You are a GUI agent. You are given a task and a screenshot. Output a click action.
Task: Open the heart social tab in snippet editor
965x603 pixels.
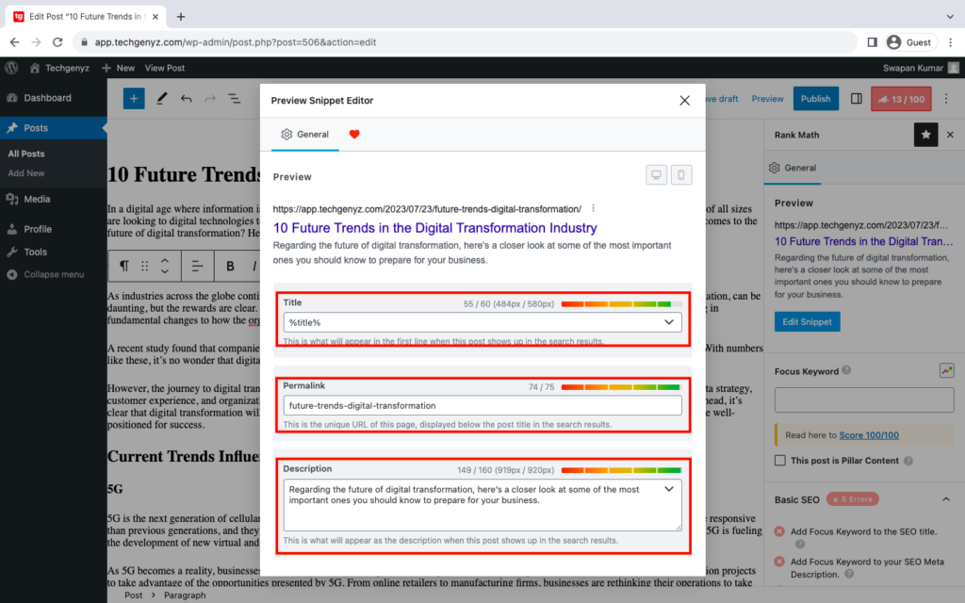click(354, 134)
